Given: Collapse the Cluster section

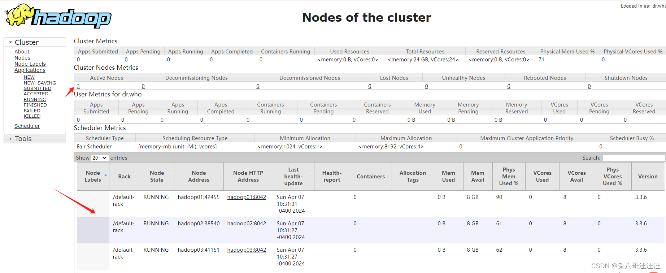Looking at the screenshot, I should click(x=35, y=42).
